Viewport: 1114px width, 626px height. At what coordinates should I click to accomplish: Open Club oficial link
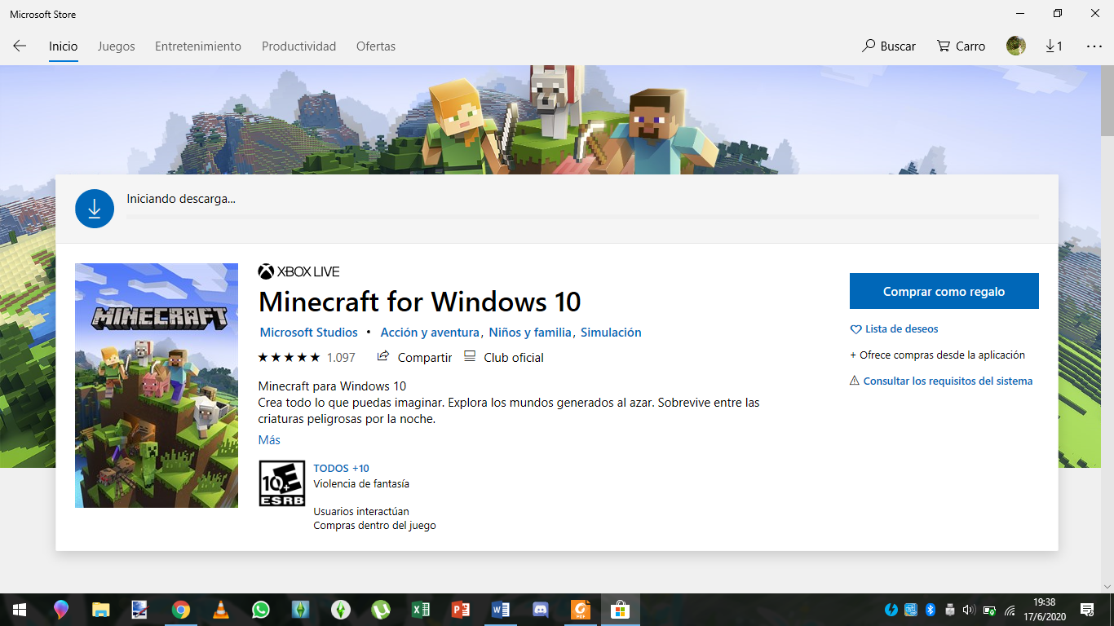[x=504, y=357]
